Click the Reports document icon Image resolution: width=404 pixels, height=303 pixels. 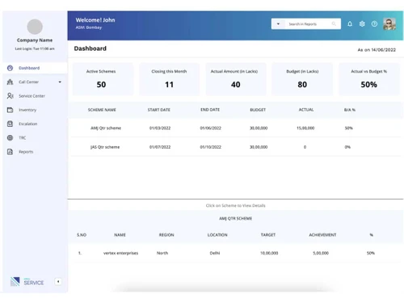(x=10, y=152)
